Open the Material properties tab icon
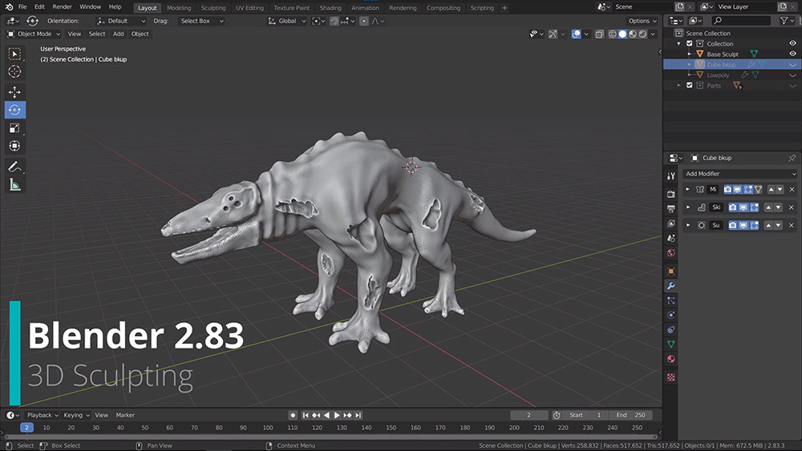This screenshot has height=451, width=802. (x=671, y=359)
